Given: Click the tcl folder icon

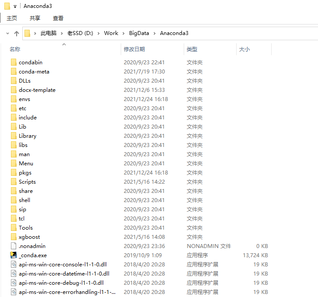Looking at the screenshot, I should (x=14, y=218).
